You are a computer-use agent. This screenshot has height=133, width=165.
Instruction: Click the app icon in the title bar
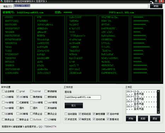pos(2,1)
